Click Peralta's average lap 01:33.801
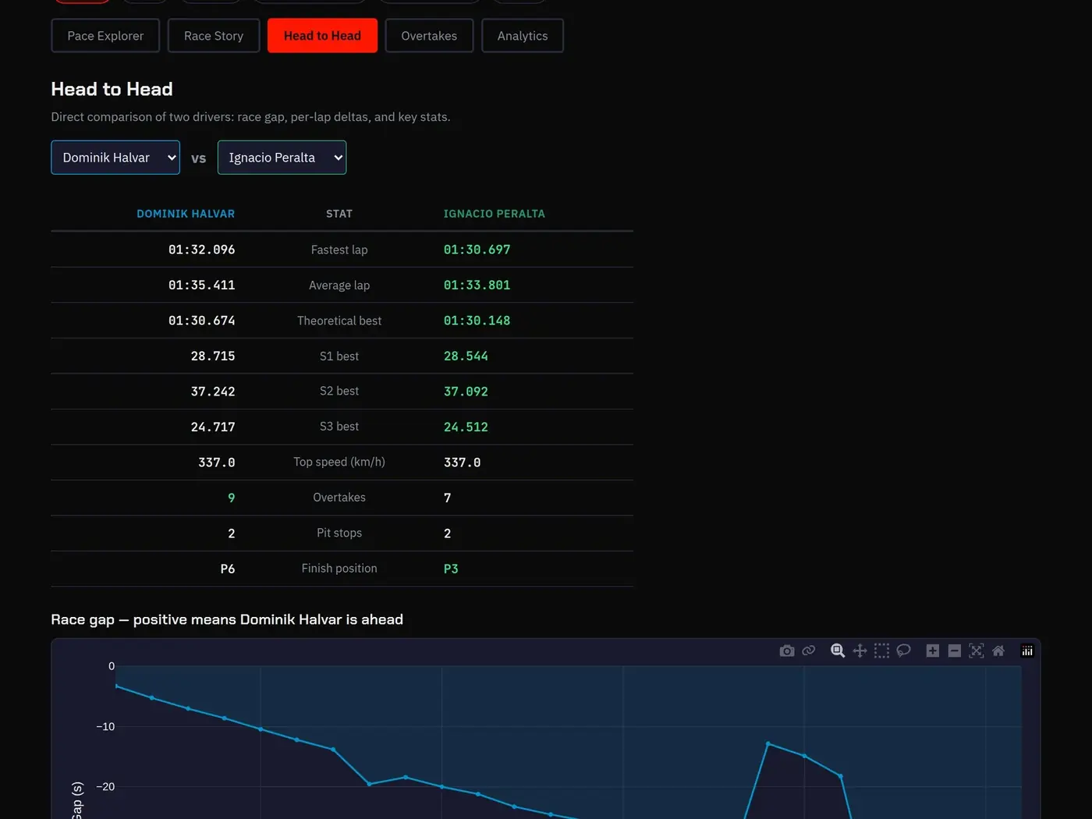This screenshot has width=1092, height=819. point(477,285)
